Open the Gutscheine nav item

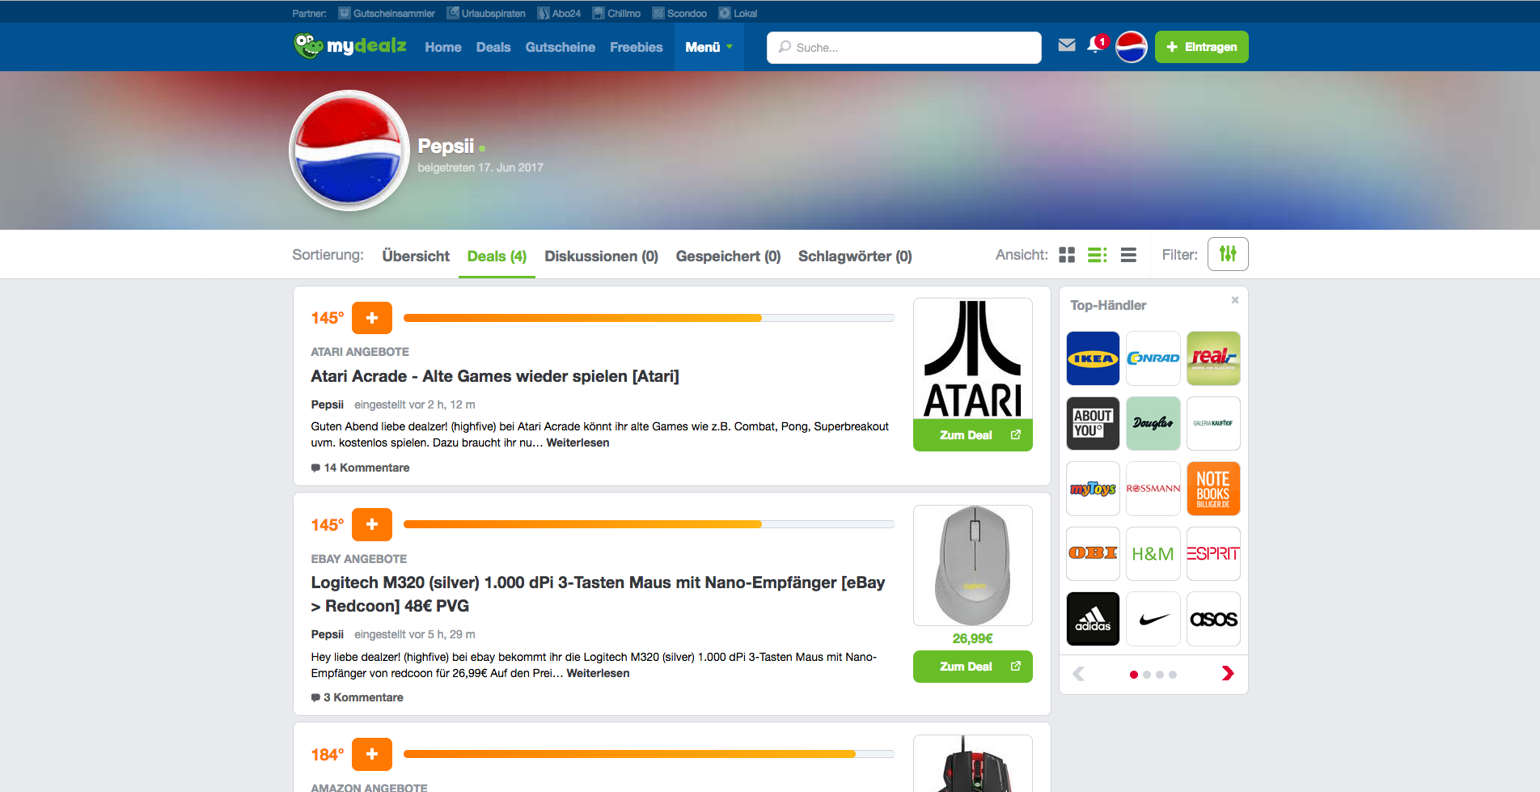[x=561, y=47]
